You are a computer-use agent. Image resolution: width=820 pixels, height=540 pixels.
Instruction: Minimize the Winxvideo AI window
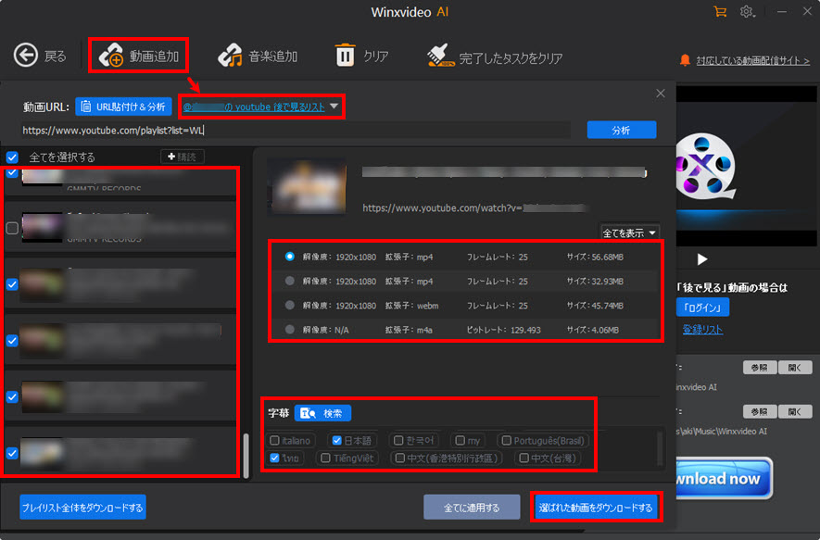(782, 11)
